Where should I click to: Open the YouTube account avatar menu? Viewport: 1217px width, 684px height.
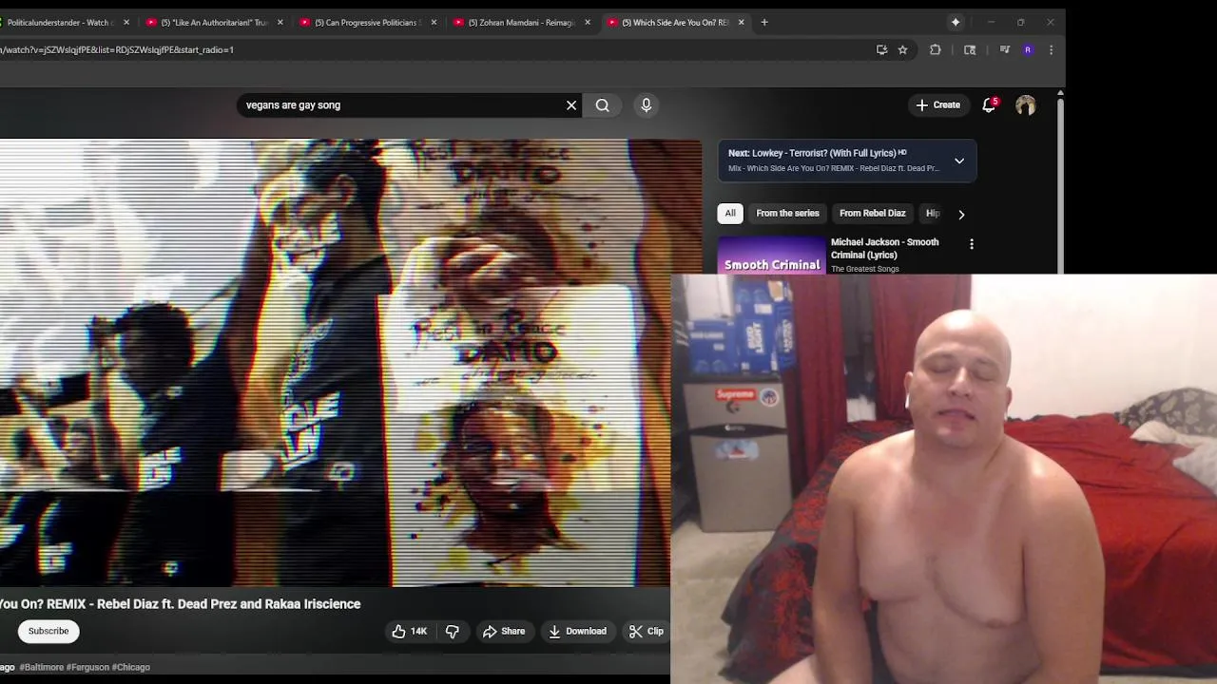pyautogui.click(x=1025, y=105)
